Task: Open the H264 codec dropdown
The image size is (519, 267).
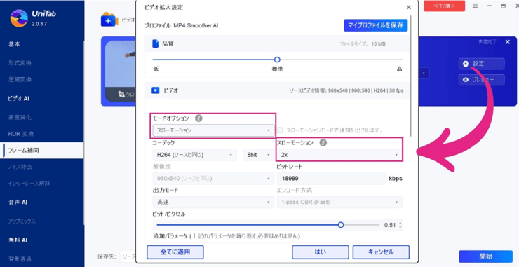Action: [195, 154]
